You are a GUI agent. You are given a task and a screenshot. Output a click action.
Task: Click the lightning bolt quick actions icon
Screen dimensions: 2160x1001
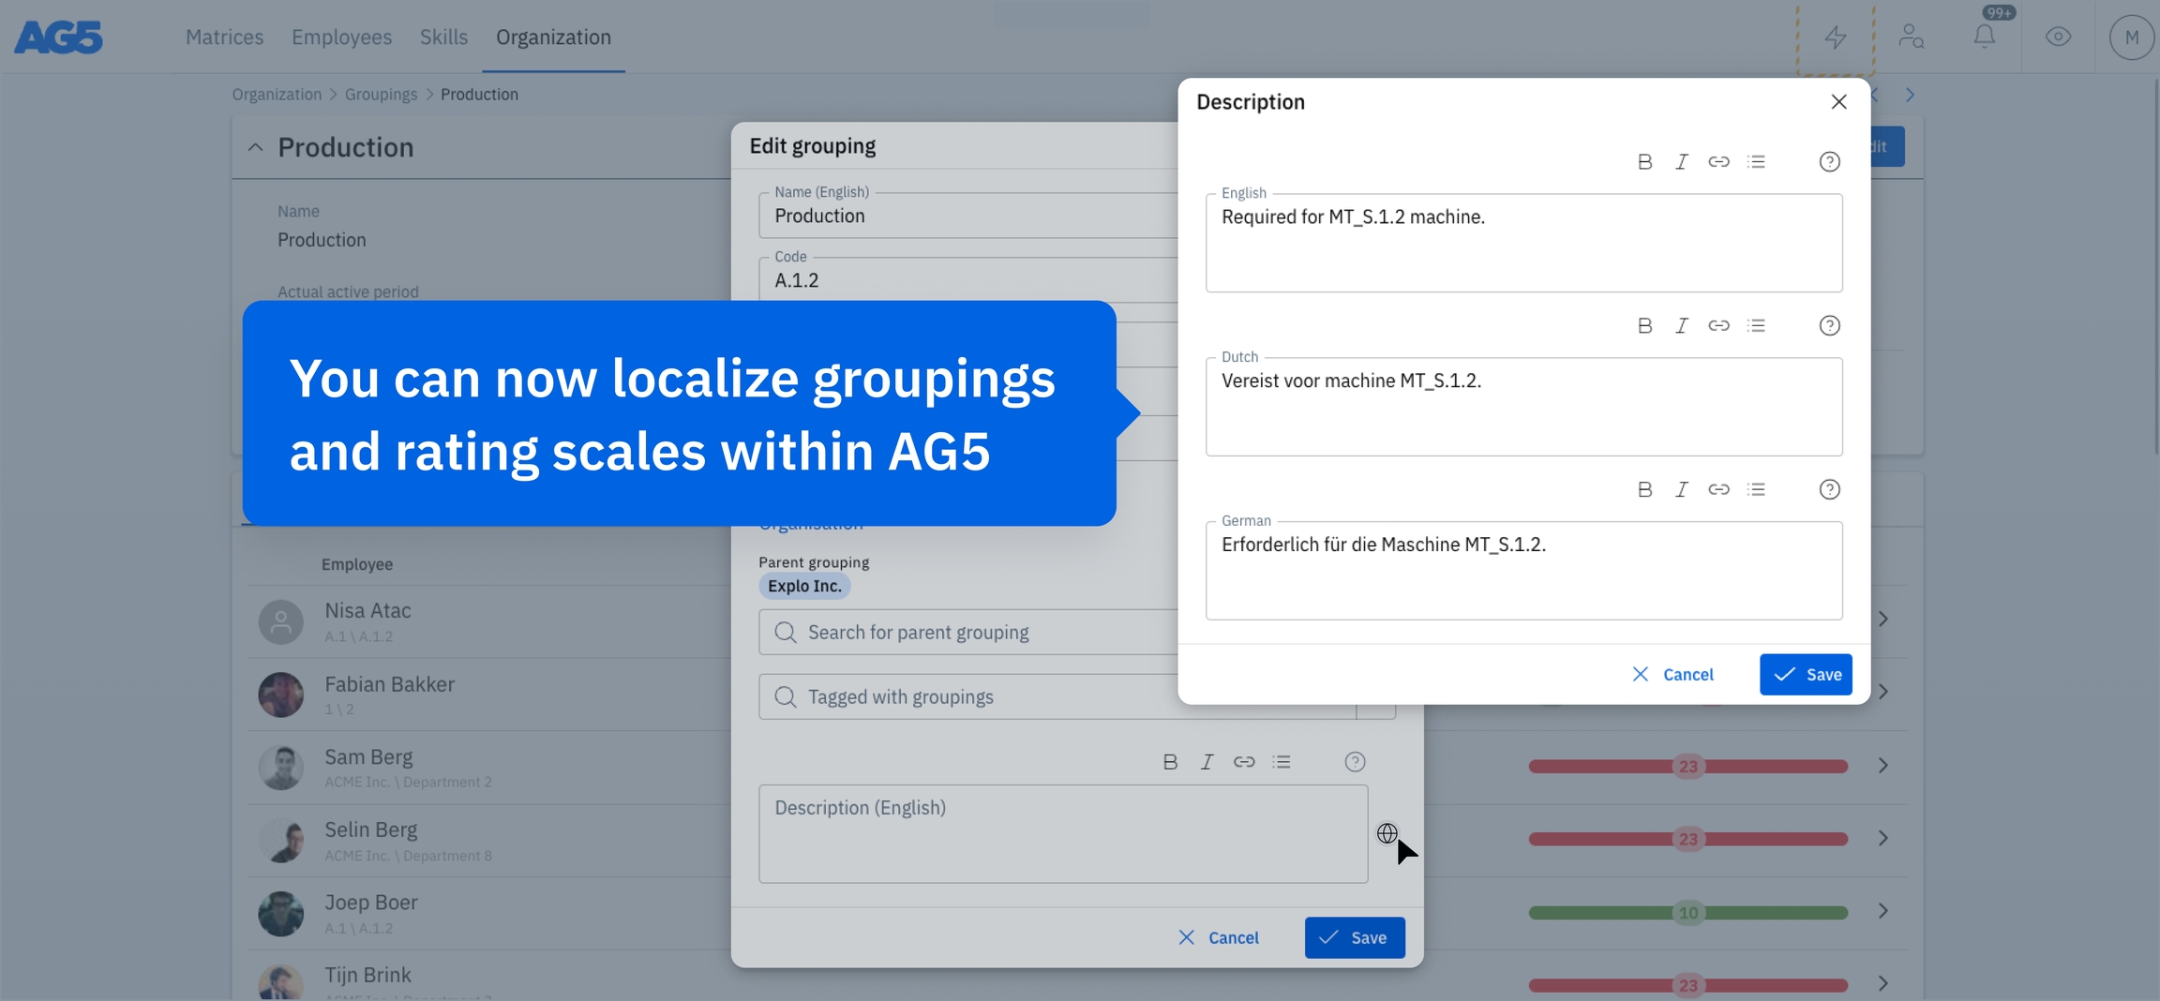[1835, 37]
